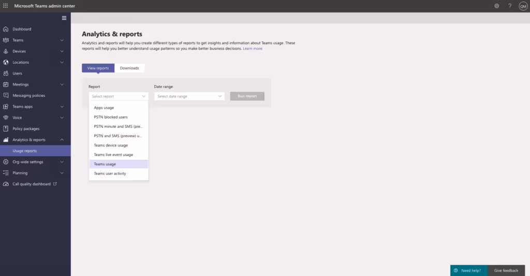530x276 pixels.
Task: Choose the Teams device usage report
Action: (x=119, y=146)
